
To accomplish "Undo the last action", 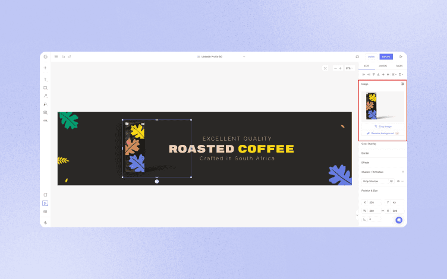I will point(63,56).
